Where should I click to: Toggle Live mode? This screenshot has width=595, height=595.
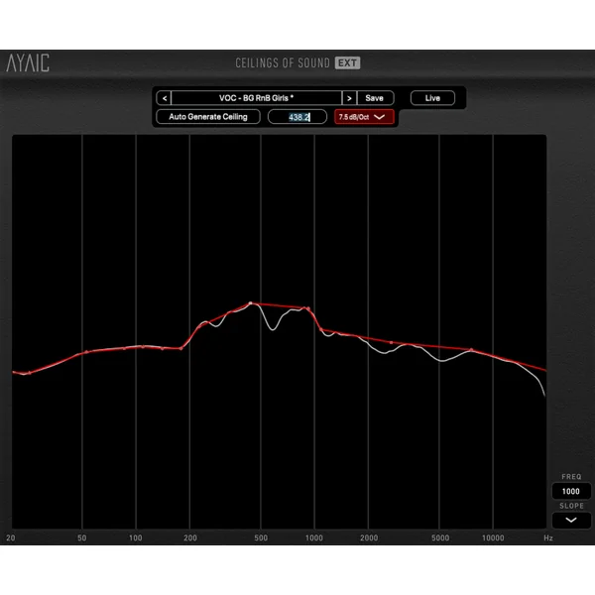coord(432,98)
